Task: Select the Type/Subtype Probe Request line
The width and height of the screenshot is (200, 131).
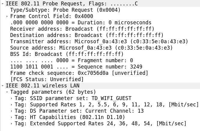Action: click(x=65, y=10)
